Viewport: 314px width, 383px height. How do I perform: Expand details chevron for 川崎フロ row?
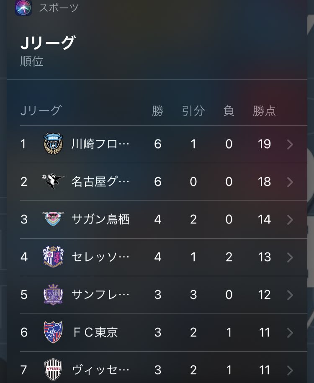[x=290, y=144]
